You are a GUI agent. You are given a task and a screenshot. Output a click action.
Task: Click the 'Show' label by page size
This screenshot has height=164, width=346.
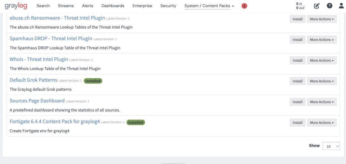tap(314, 145)
